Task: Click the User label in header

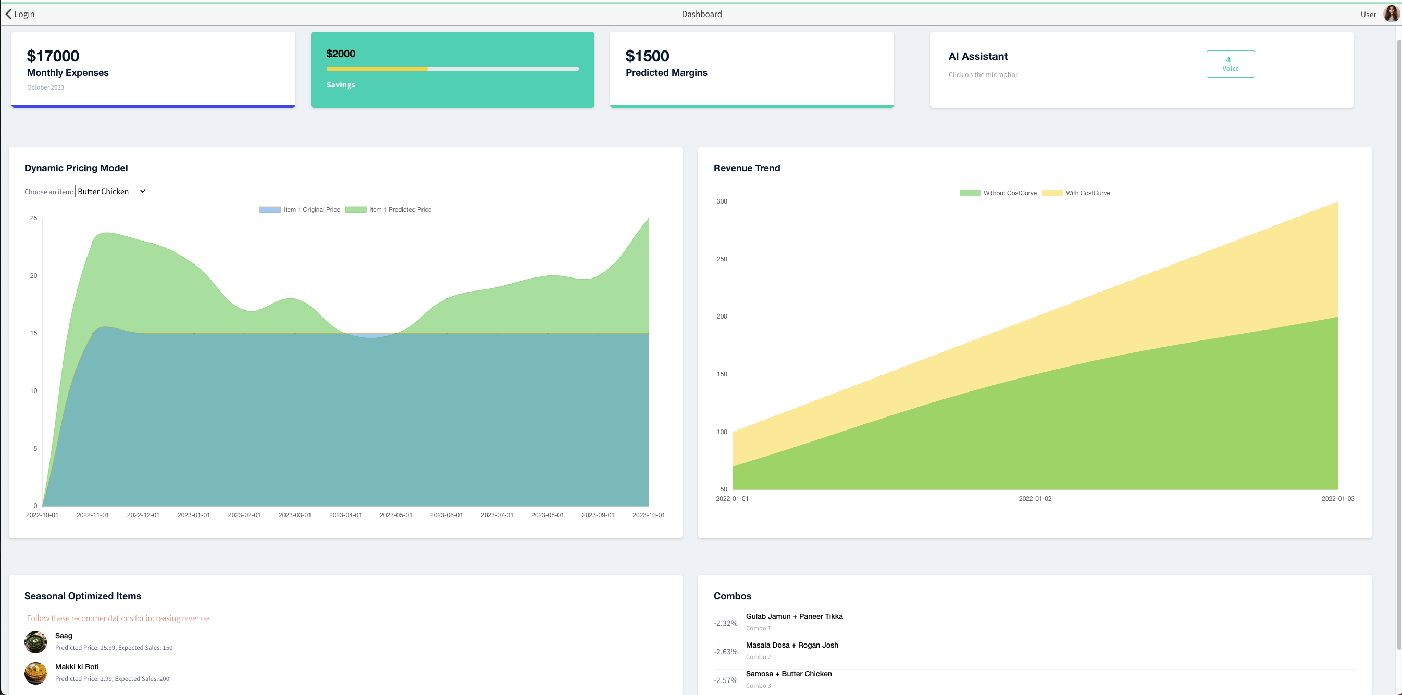Action: 1368,15
